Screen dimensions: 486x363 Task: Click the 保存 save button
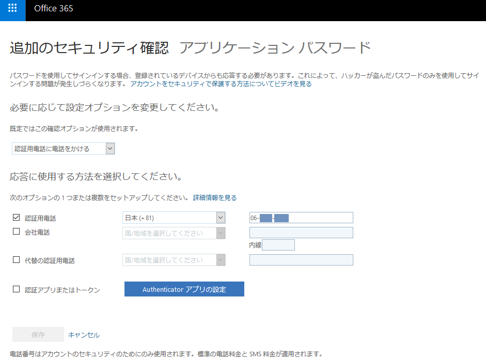[x=38, y=335]
